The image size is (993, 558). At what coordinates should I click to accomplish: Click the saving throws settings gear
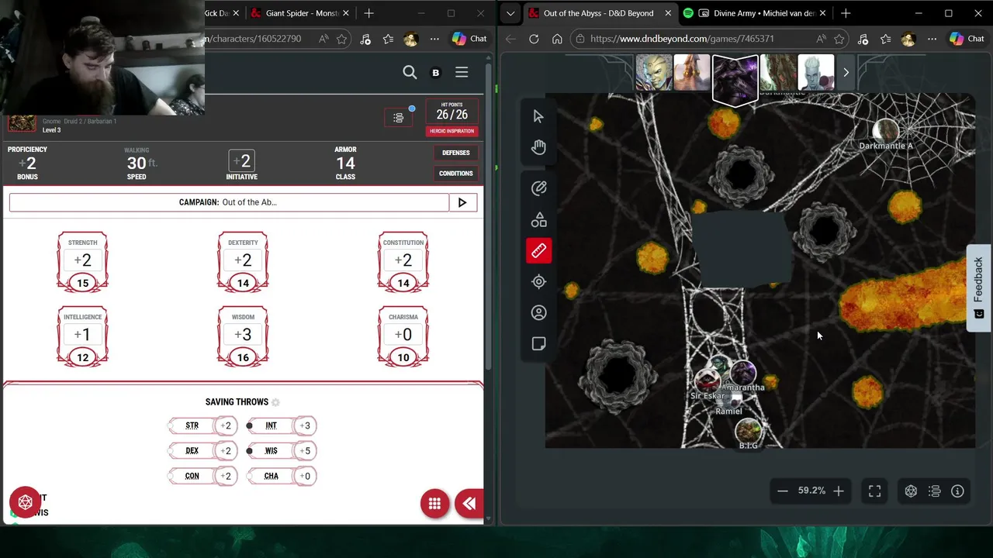pos(275,402)
